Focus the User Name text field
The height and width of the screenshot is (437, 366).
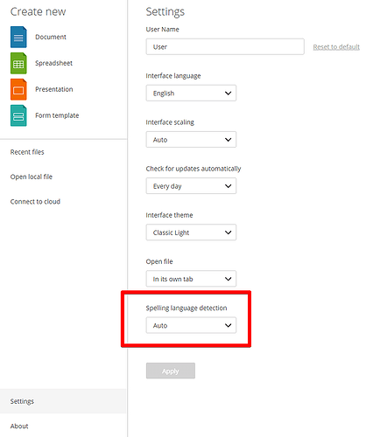(225, 46)
